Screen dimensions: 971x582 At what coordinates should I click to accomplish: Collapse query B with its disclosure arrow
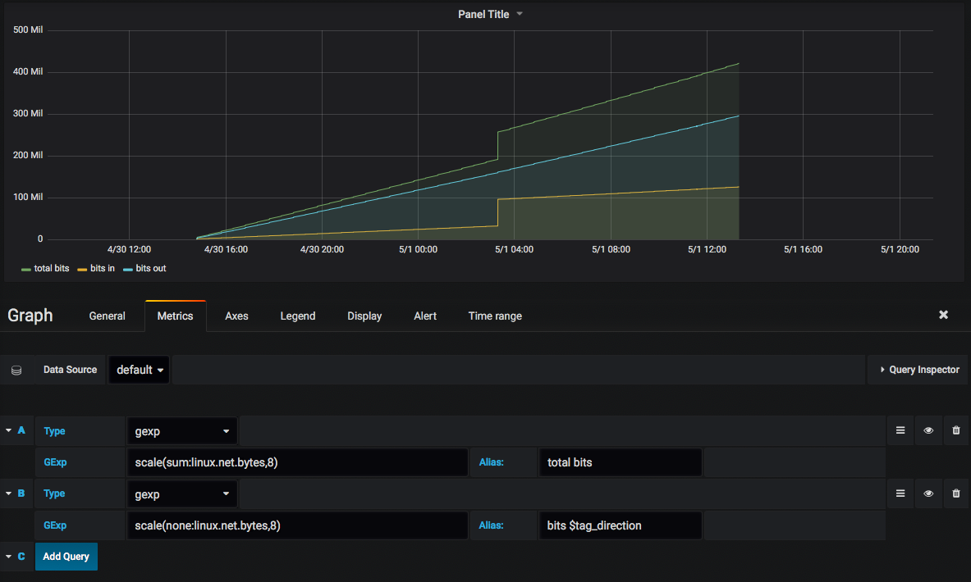point(8,493)
